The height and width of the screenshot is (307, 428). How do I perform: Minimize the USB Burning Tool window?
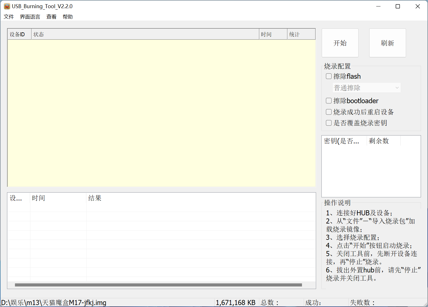click(378, 6)
